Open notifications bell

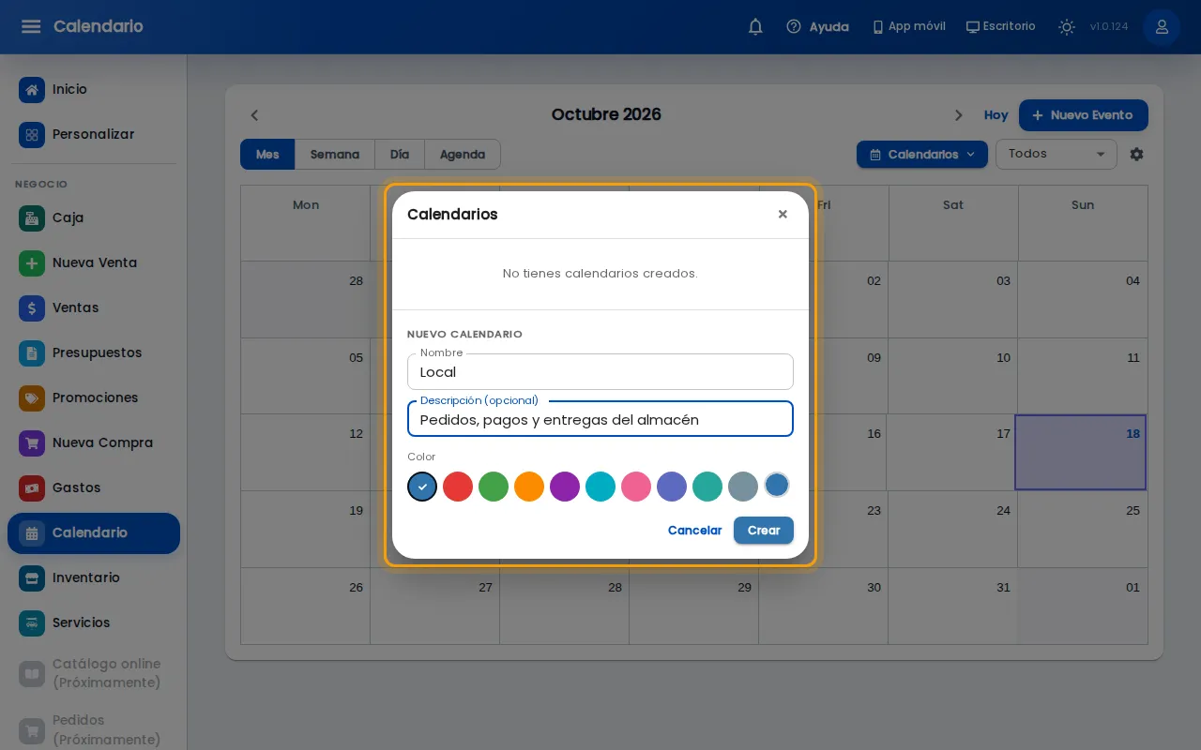point(755,27)
